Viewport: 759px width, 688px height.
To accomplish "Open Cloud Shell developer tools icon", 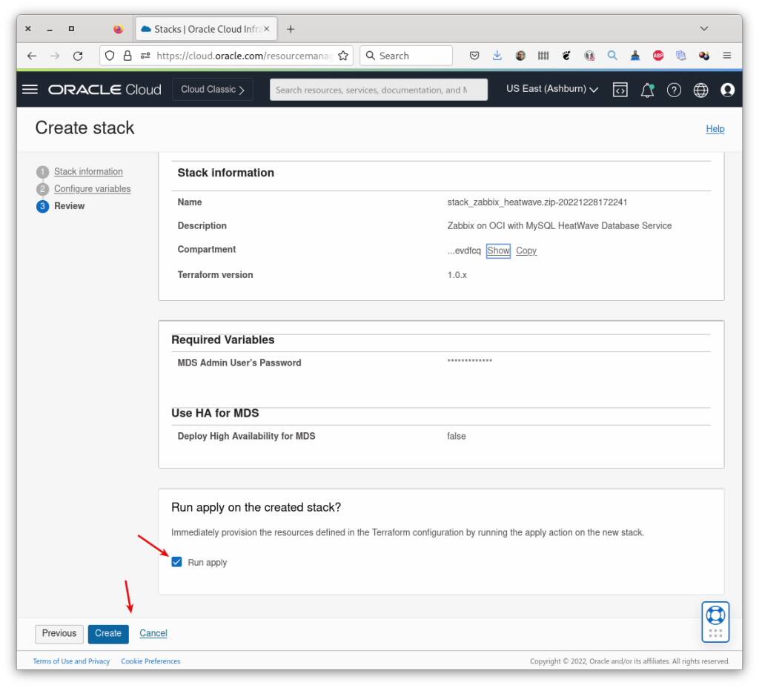I will (620, 90).
